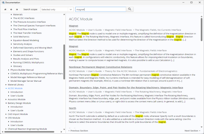Select Physics Builder Manual tree item
Viewport: 204px width, 134px height.
(x=22, y=70)
